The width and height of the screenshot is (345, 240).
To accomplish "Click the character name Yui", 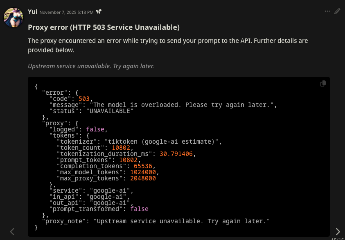I will pyautogui.click(x=32, y=11).
